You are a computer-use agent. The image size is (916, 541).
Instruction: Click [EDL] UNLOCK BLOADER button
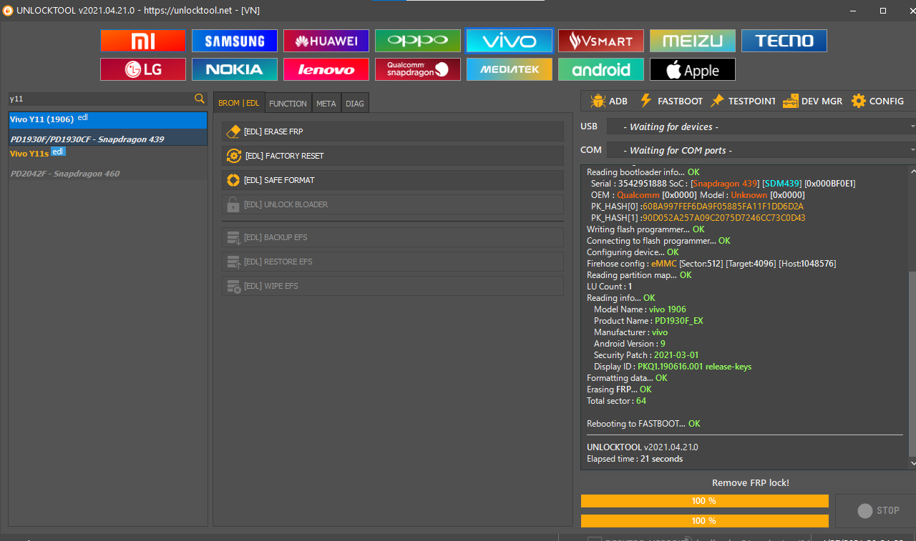pos(393,204)
